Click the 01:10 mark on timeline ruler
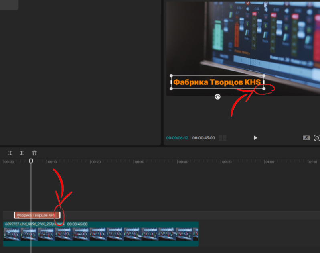This screenshot has width=320, height=253. coord(313,162)
